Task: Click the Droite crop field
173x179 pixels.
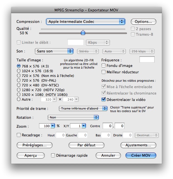Action: pos(128,135)
